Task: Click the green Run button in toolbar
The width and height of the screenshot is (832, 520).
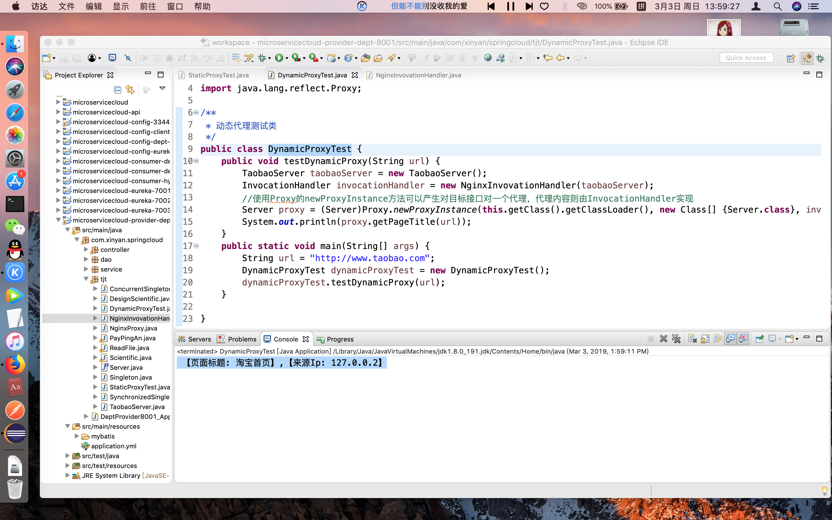Action: pos(279,58)
